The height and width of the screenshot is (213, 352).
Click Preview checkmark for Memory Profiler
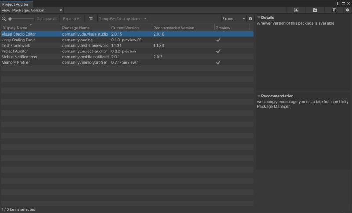218,62
